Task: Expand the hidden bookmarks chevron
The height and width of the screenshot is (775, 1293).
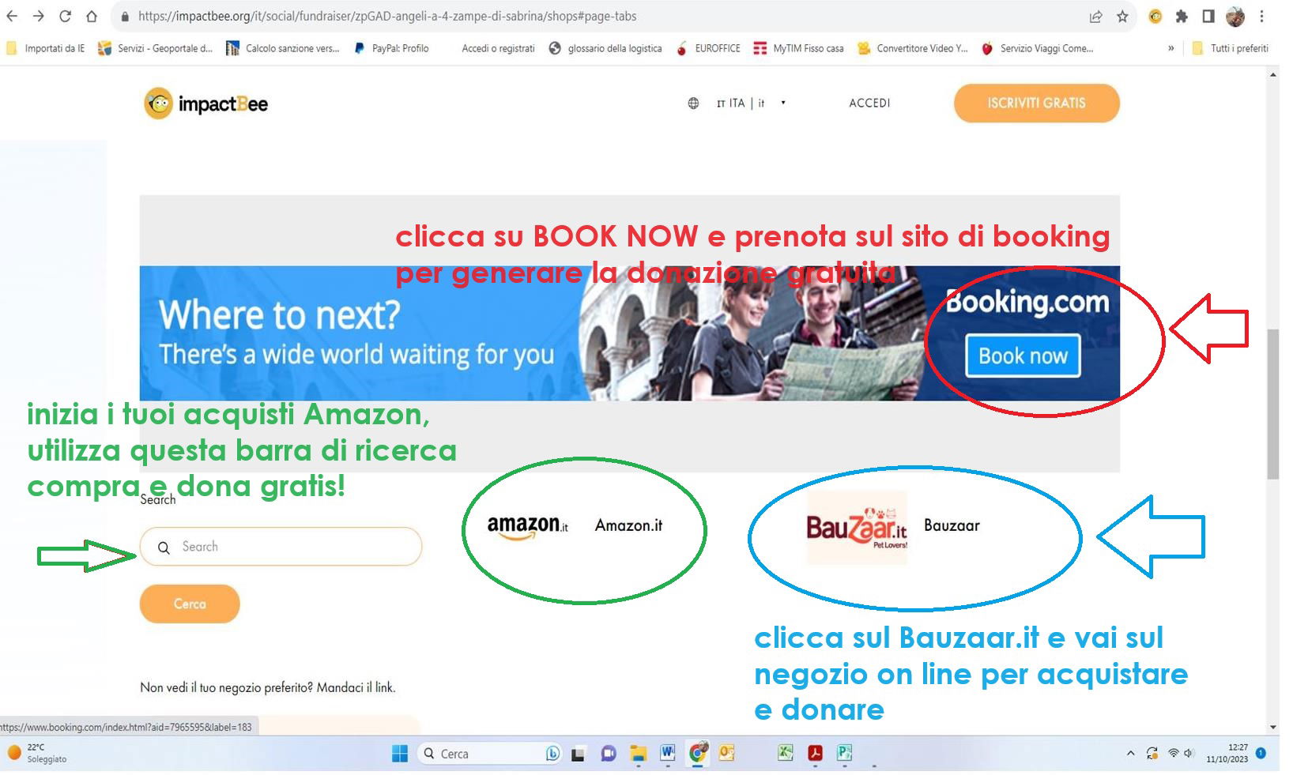Action: pos(1170,48)
